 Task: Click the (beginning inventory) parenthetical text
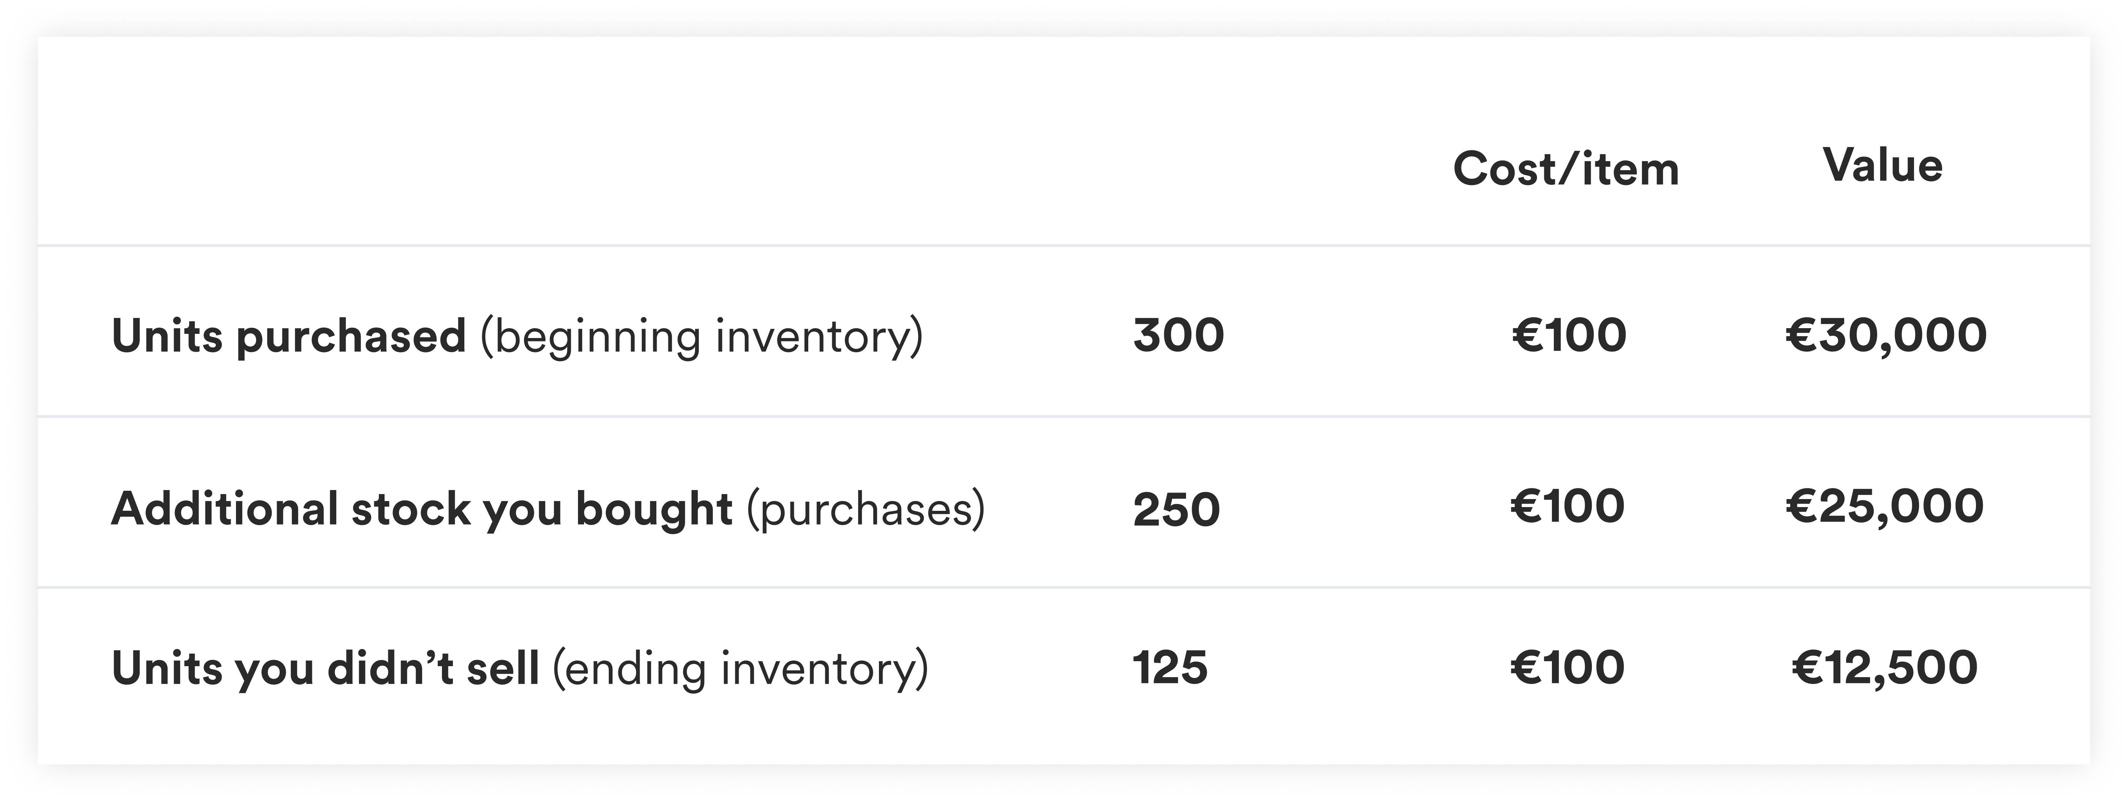click(701, 338)
